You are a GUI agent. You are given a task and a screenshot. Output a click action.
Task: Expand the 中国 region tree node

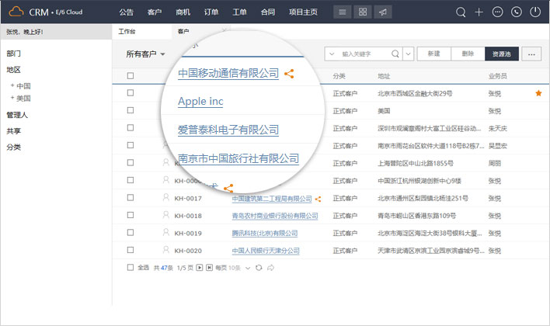pyautogui.click(x=12, y=85)
